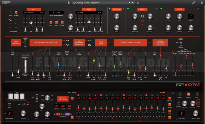Select the highlighted yellow sine XLFO waveform
Image resolution: width=205 pixels, height=124 pixels.
click(10, 20)
